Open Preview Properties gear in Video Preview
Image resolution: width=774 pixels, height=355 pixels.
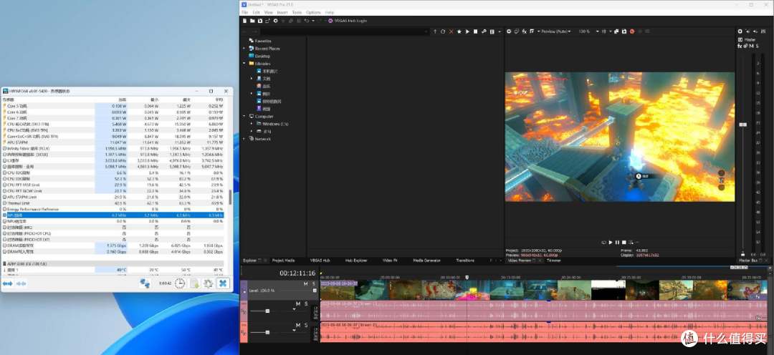pos(509,31)
